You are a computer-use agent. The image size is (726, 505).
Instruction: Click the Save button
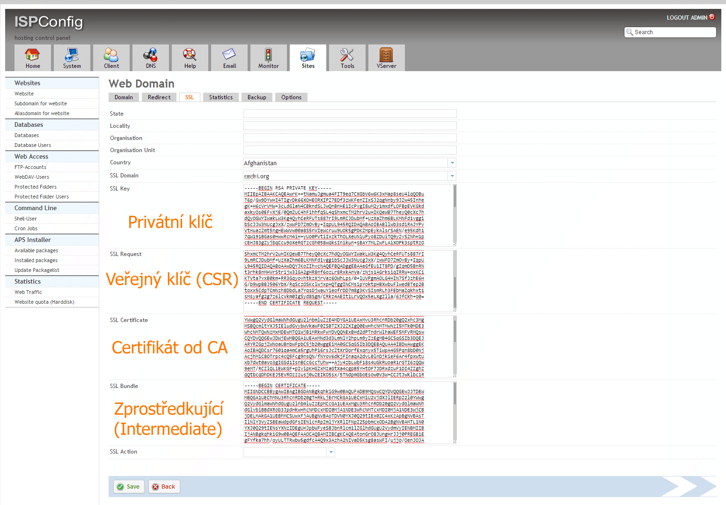[128, 487]
